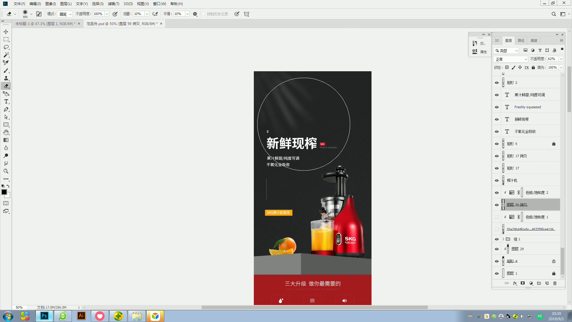Click the zoom percentage field

[x=20, y=307]
